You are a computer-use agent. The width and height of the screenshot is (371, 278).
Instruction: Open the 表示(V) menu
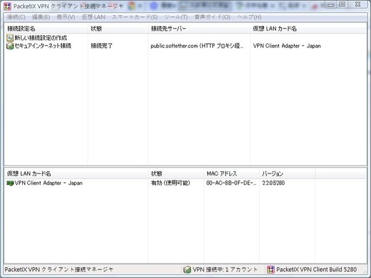coord(66,17)
